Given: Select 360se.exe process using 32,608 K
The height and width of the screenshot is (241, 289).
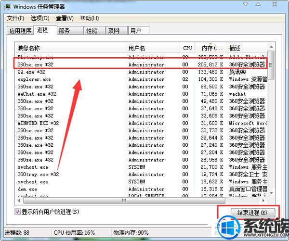Looking at the screenshot, I should (141, 116).
